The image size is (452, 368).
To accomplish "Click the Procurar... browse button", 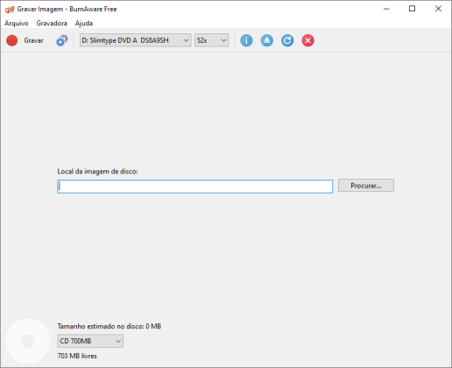I will [366, 186].
